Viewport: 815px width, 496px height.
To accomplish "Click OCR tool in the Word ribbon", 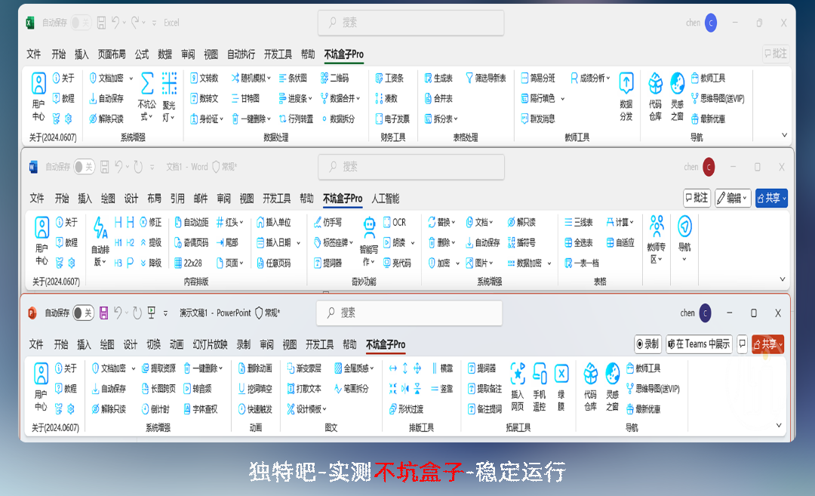I will click(x=395, y=222).
